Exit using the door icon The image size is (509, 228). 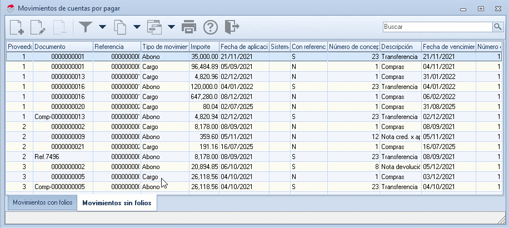231,27
